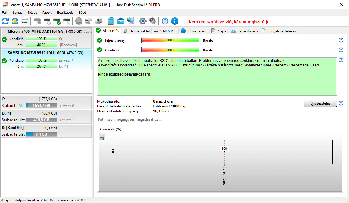Click the '[Recovery]' label under Micron disk
Image resolution: width=349 pixels, height=203 pixels.
(68, 45)
